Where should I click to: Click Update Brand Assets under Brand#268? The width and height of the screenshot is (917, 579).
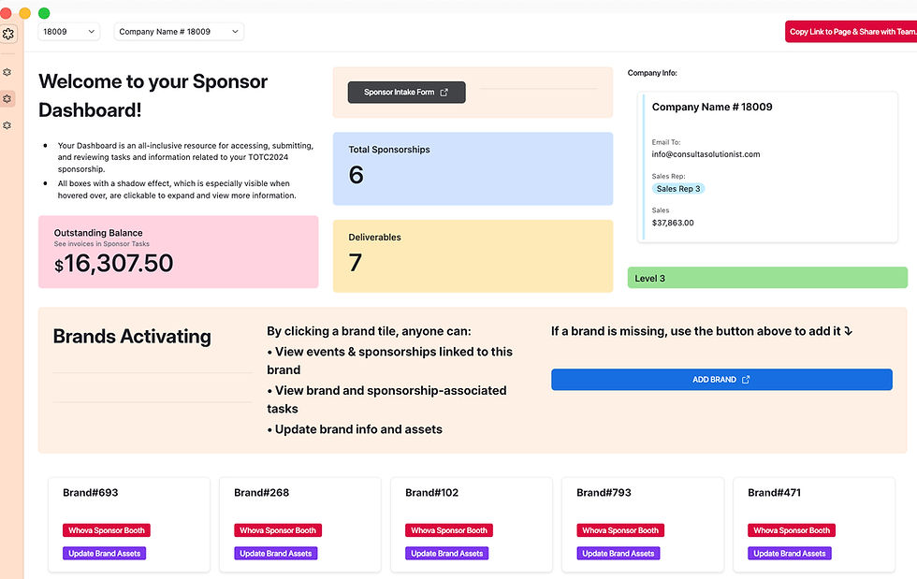point(275,553)
